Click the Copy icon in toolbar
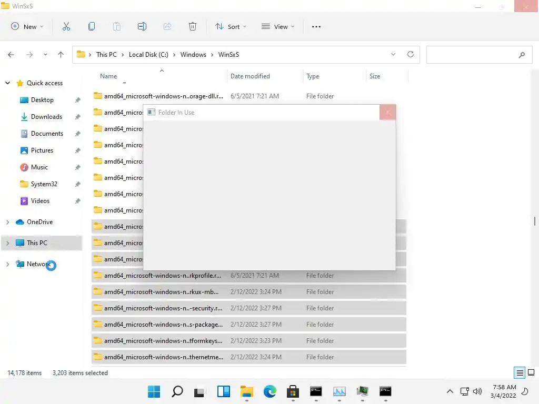This screenshot has height=404, width=539. click(92, 26)
